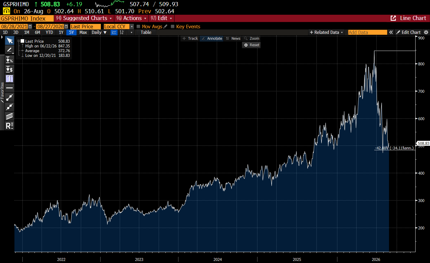Click the Low on 12/20/21 legend row
Viewport: 430px width, 263px height.
47,55
